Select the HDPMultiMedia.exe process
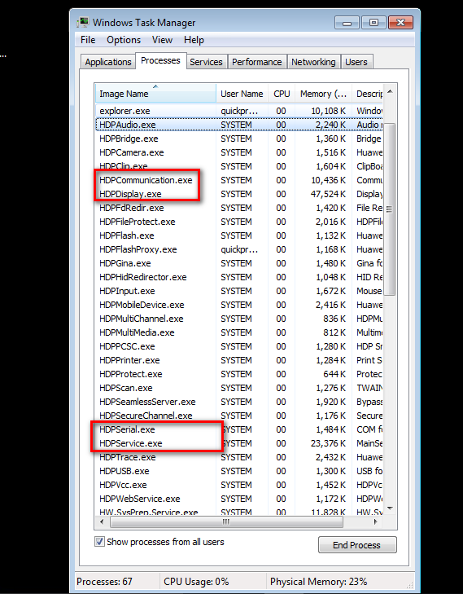463x594 pixels. pyautogui.click(x=239, y=332)
